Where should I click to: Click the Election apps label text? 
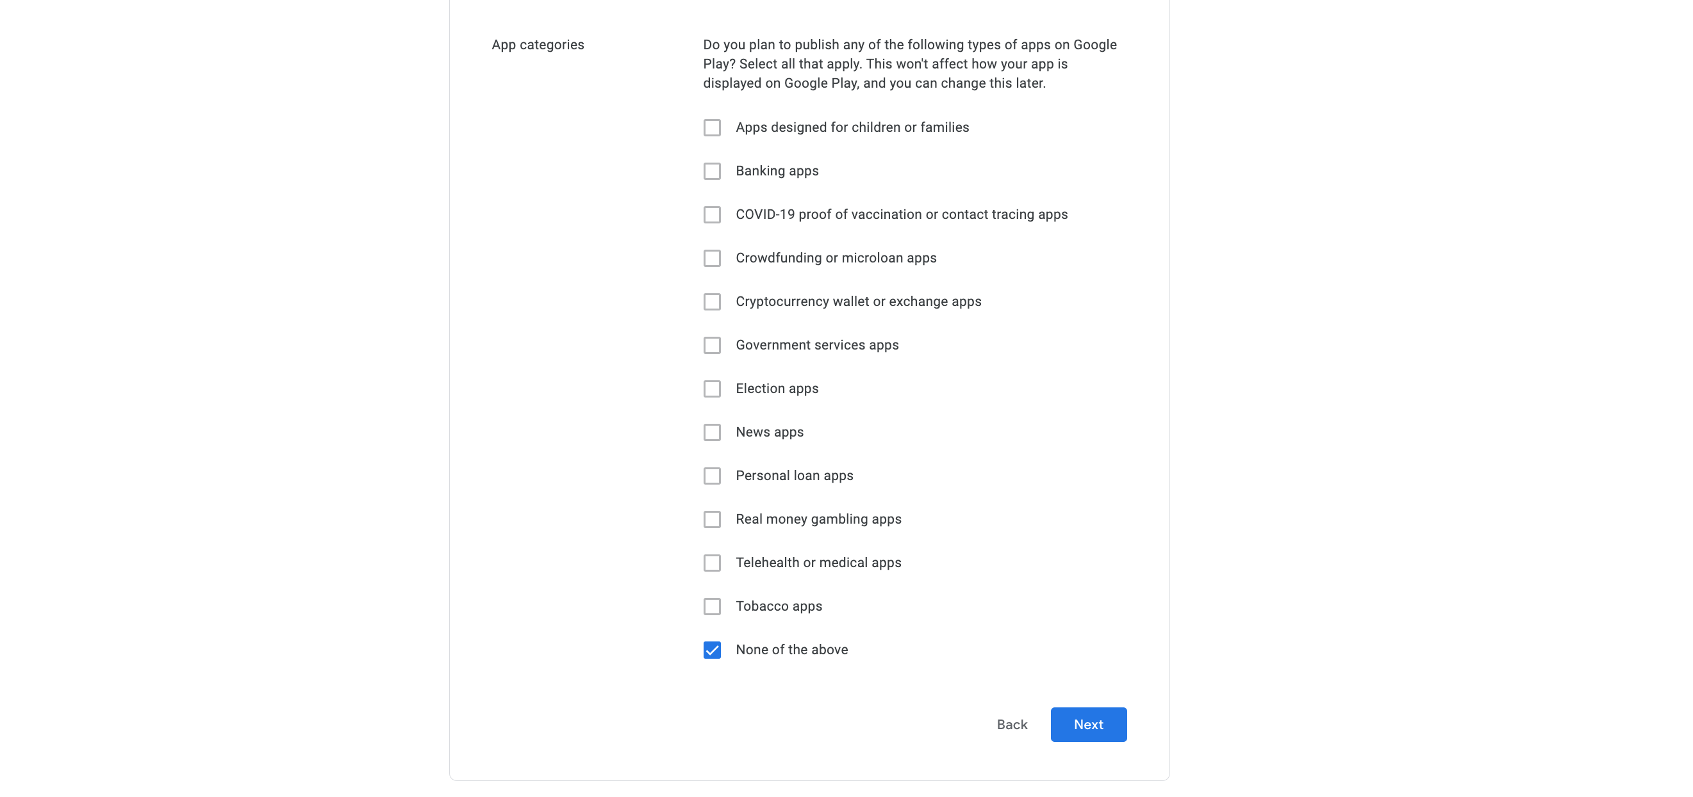tap(777, 389)
